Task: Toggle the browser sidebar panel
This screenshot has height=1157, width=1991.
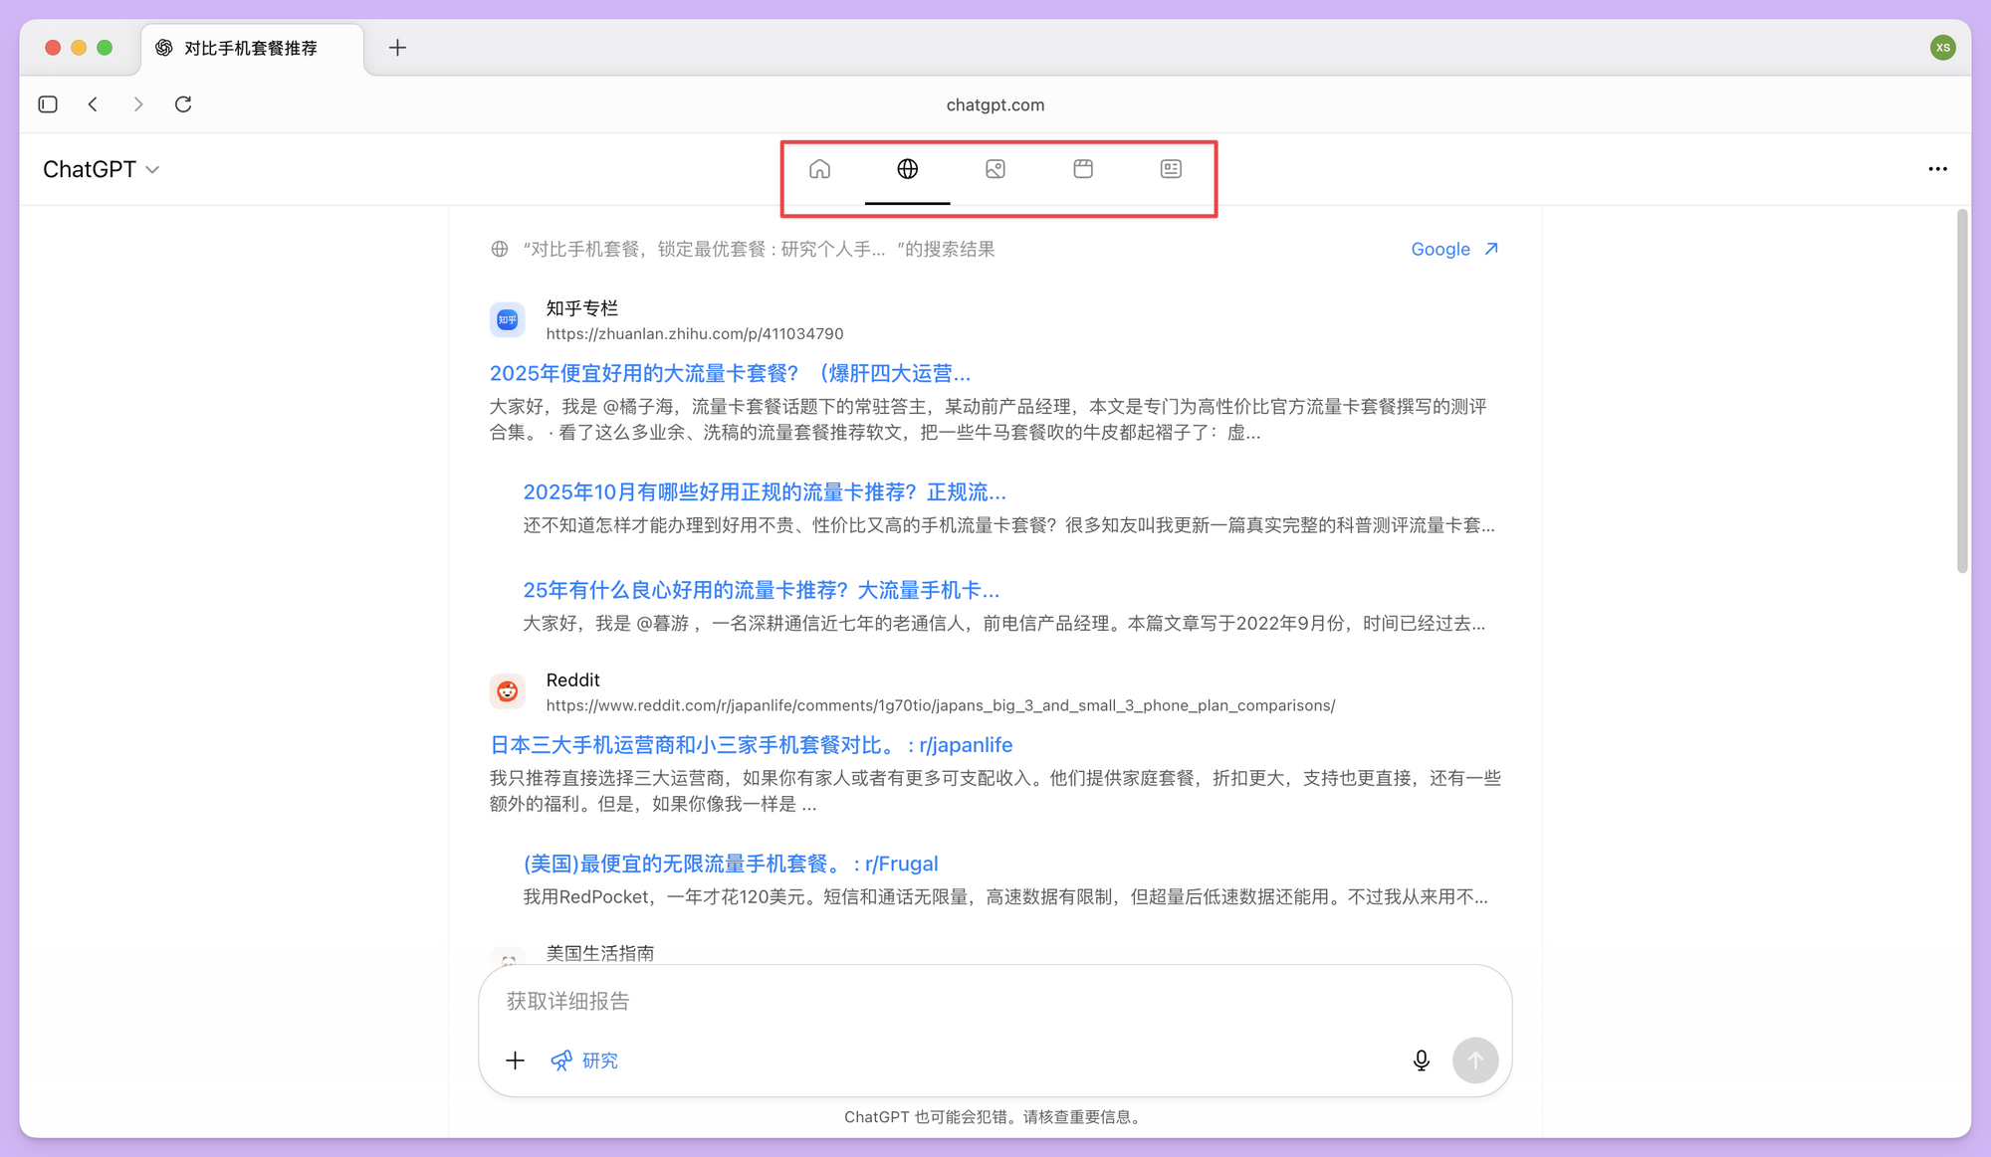Action: 47,103
